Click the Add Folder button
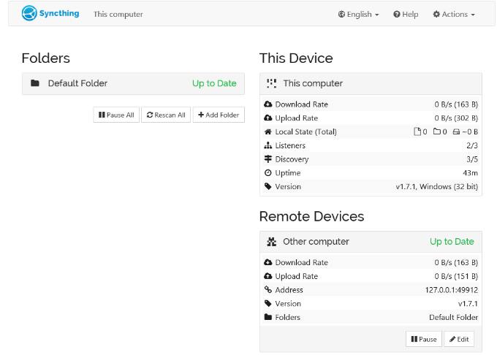Image resolution: width=497 pixels, height=355 pixels. (x=219, y=115)
